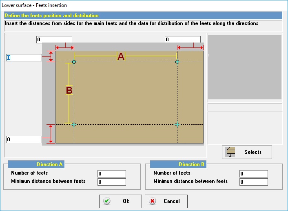Focus the upper-left vertical distance field
Viewport: 288px width, 211px height.
[24, 58]
